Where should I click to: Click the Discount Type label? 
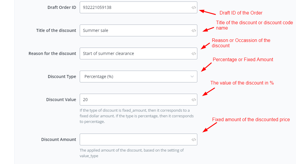coord(62,77)
